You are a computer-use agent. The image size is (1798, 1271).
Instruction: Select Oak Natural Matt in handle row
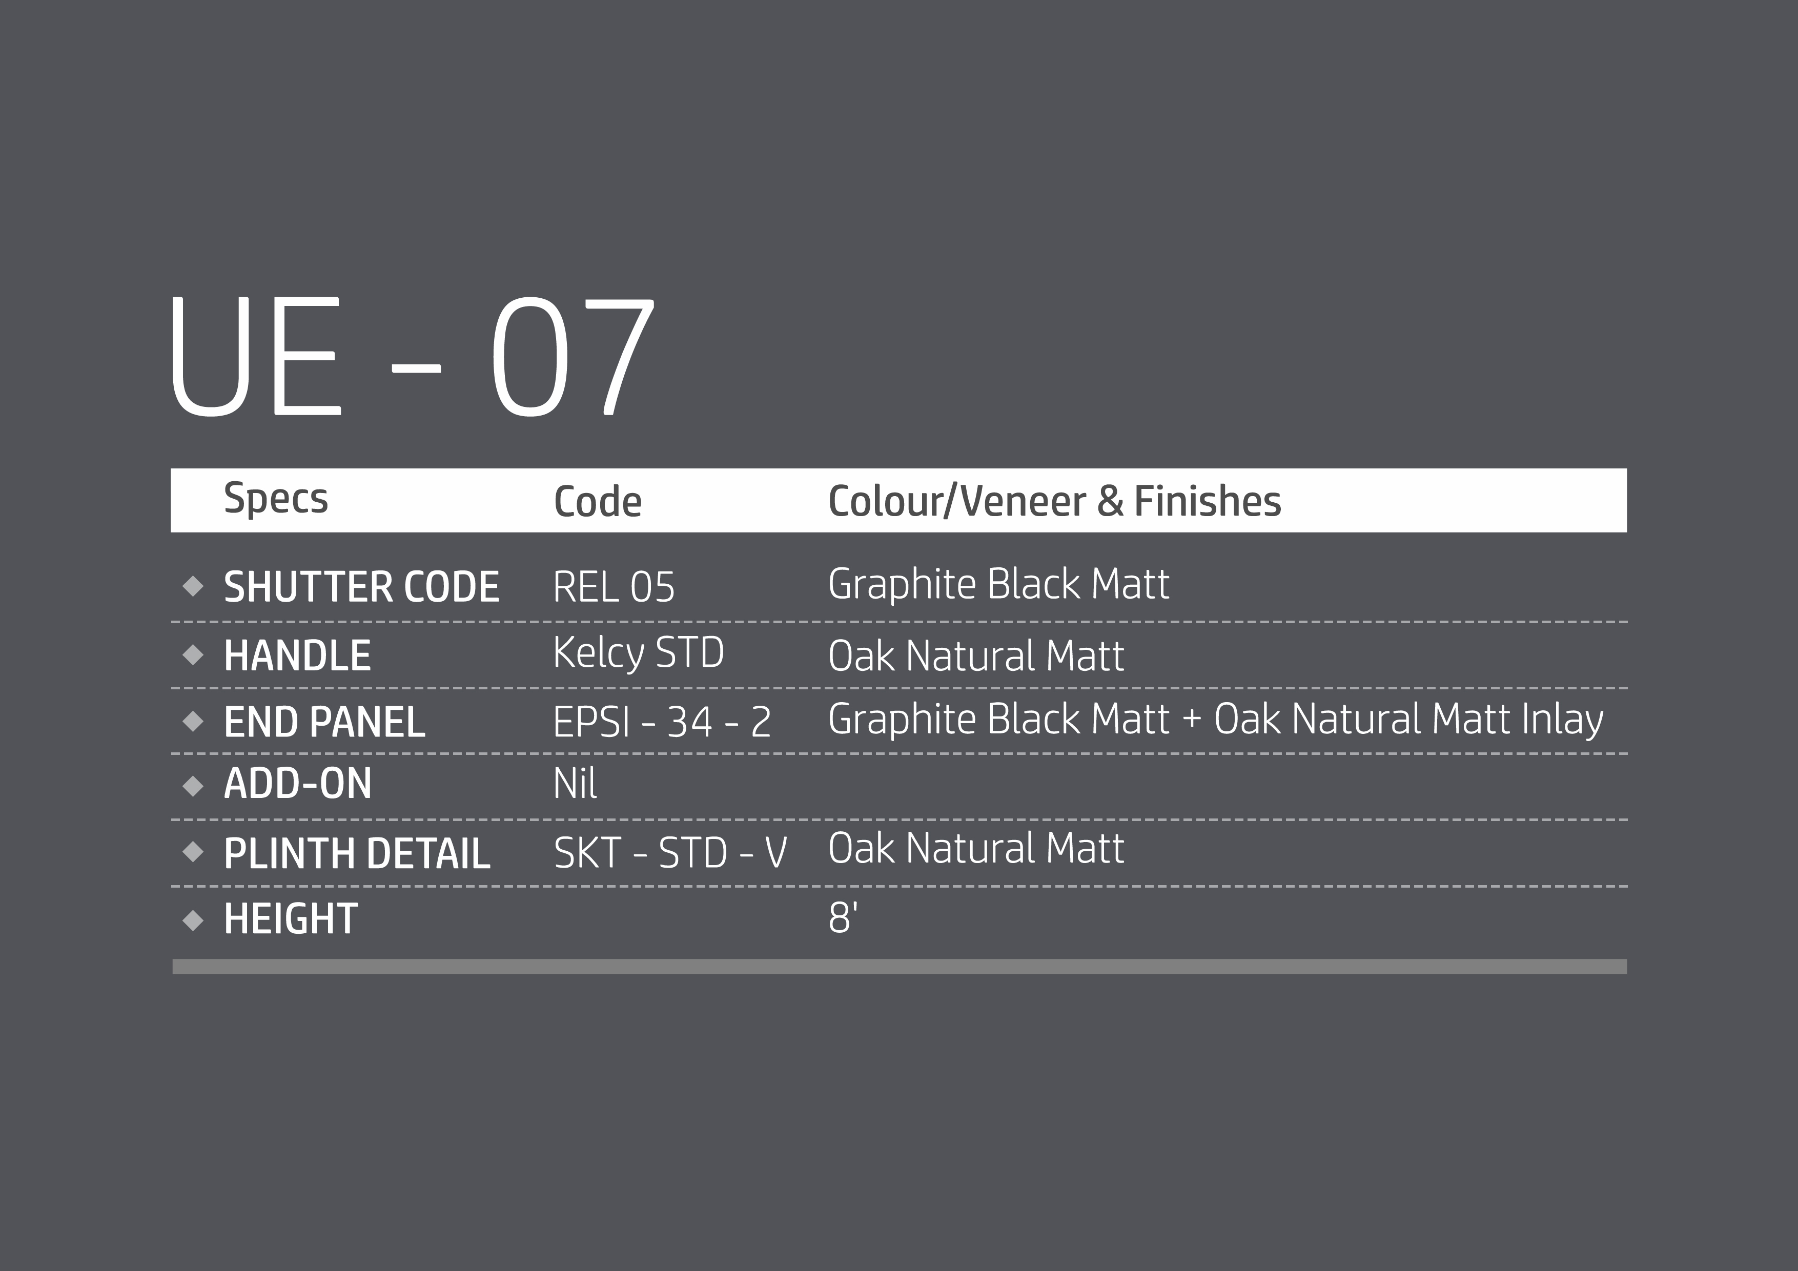tap(976, 656)
